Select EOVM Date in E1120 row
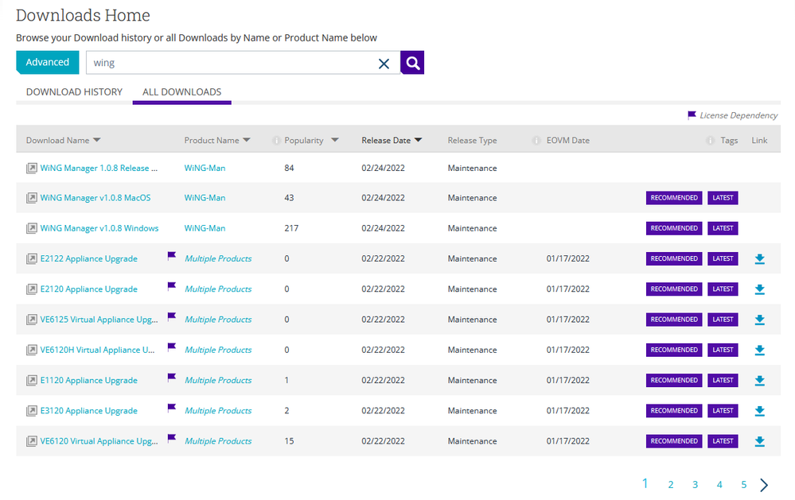 coord(568,380)
